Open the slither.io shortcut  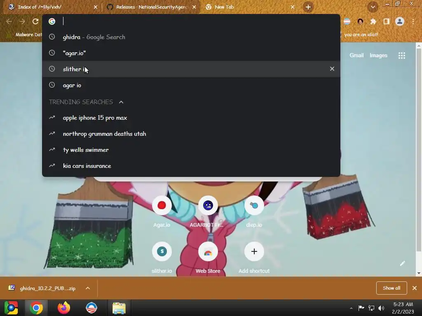point(162,251)
